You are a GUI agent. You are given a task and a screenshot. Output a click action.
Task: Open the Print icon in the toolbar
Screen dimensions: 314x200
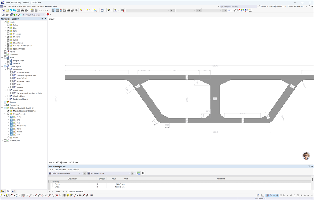[27, 10]
